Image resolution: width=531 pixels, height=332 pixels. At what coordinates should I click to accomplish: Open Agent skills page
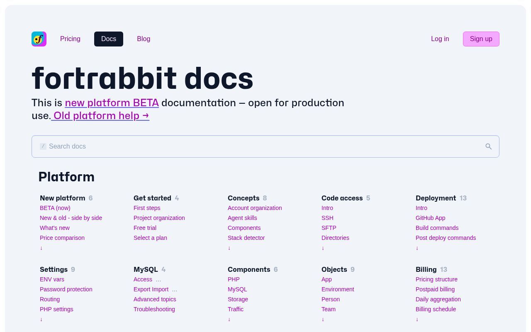tap(242, 218)
